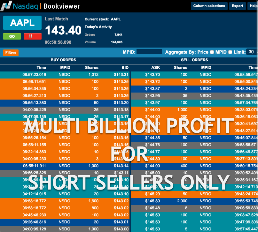258x232 pixels.
Task: Select buy order time 04:00:05.229
Action: coord(34,110)
